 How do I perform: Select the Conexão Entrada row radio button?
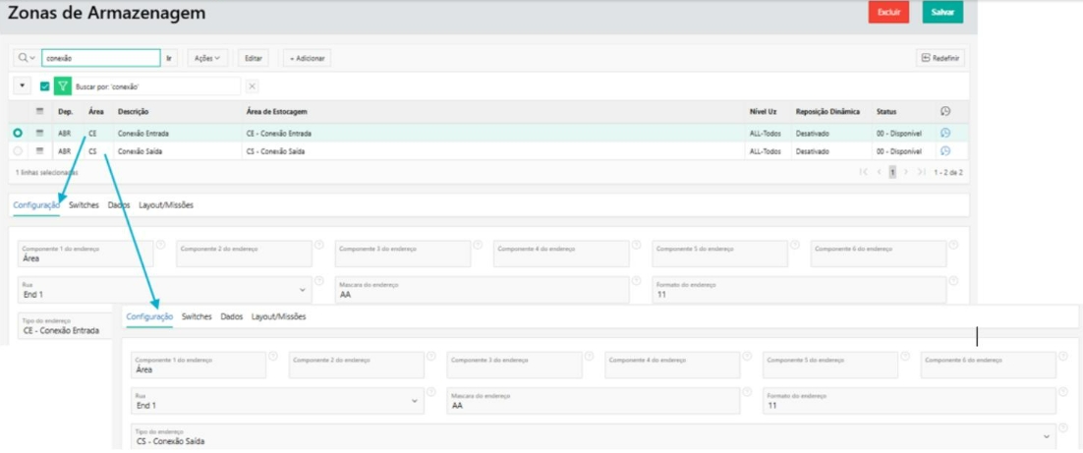coord(18,133)
